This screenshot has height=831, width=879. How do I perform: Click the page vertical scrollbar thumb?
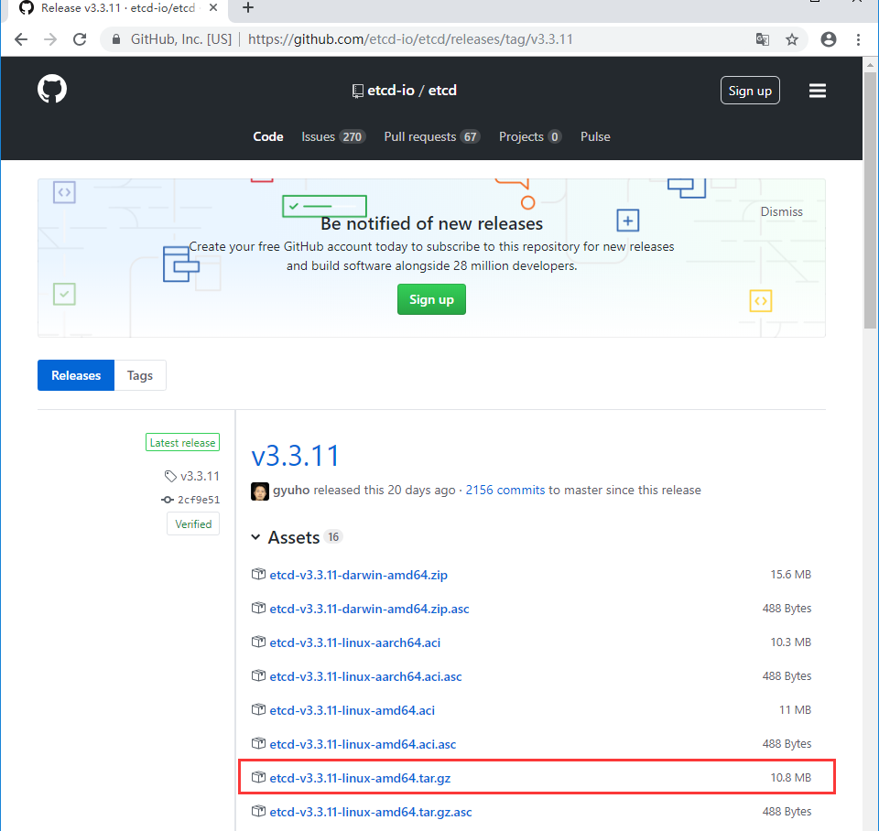870,200
